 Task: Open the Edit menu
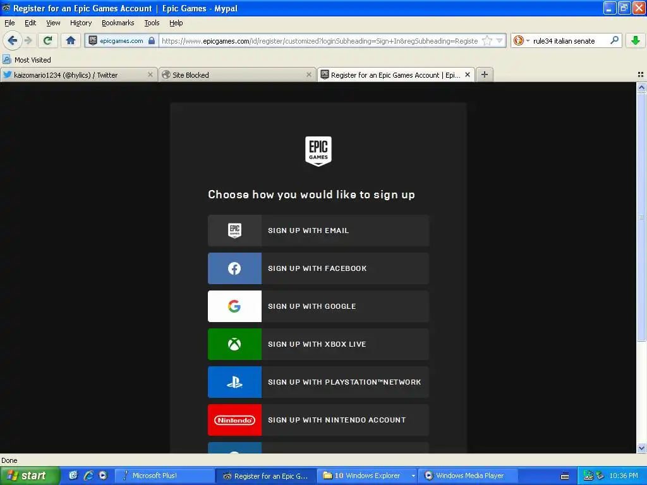pos(30,23)
